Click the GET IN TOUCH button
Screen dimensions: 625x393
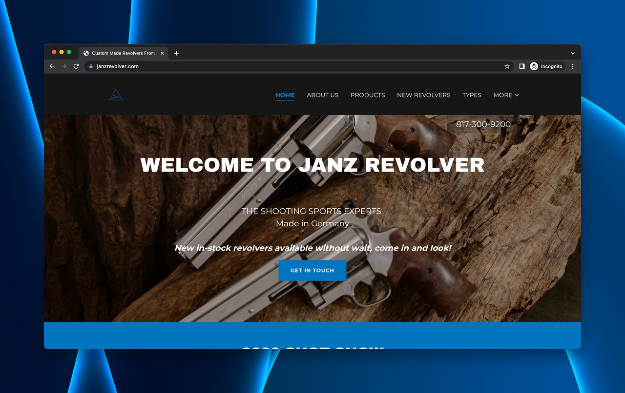[x=312, y=270]
